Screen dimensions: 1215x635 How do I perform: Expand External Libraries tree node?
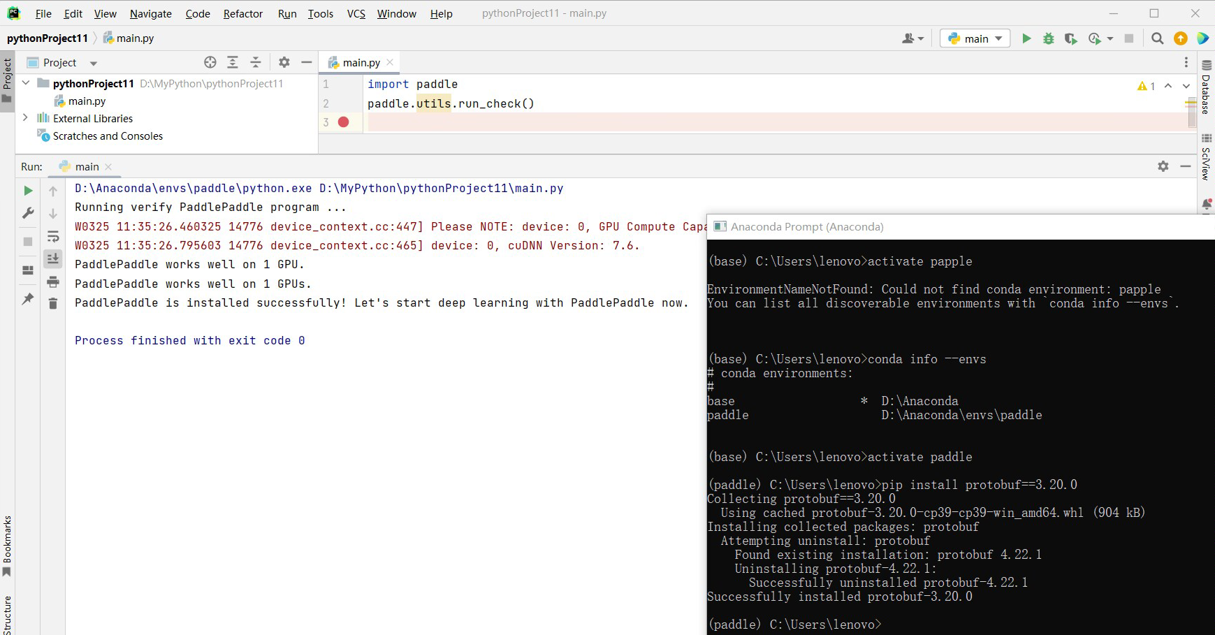tap(26, 118)
